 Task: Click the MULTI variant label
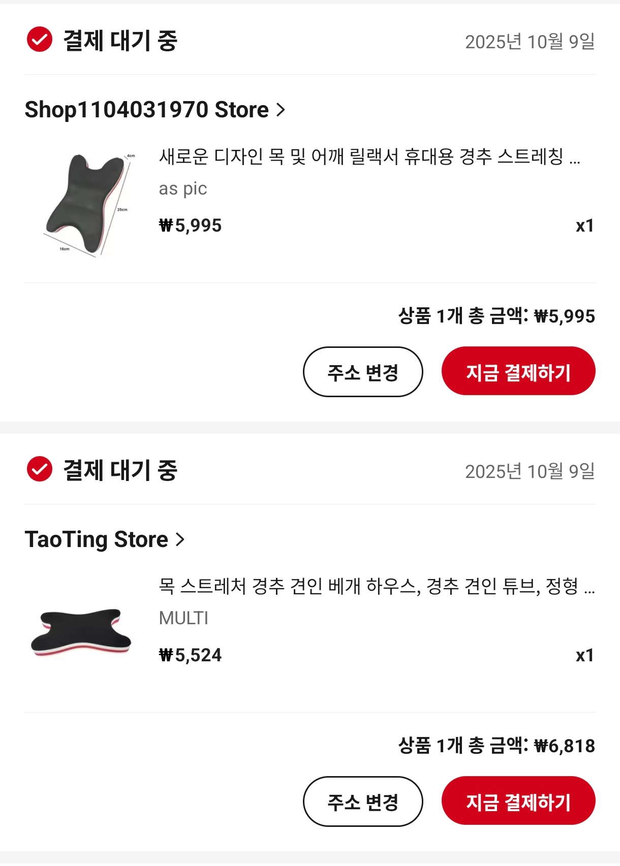tap(183, 618)
